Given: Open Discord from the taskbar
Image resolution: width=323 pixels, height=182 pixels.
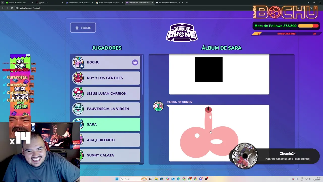Looking at the screenshot, I should point(201,179).
